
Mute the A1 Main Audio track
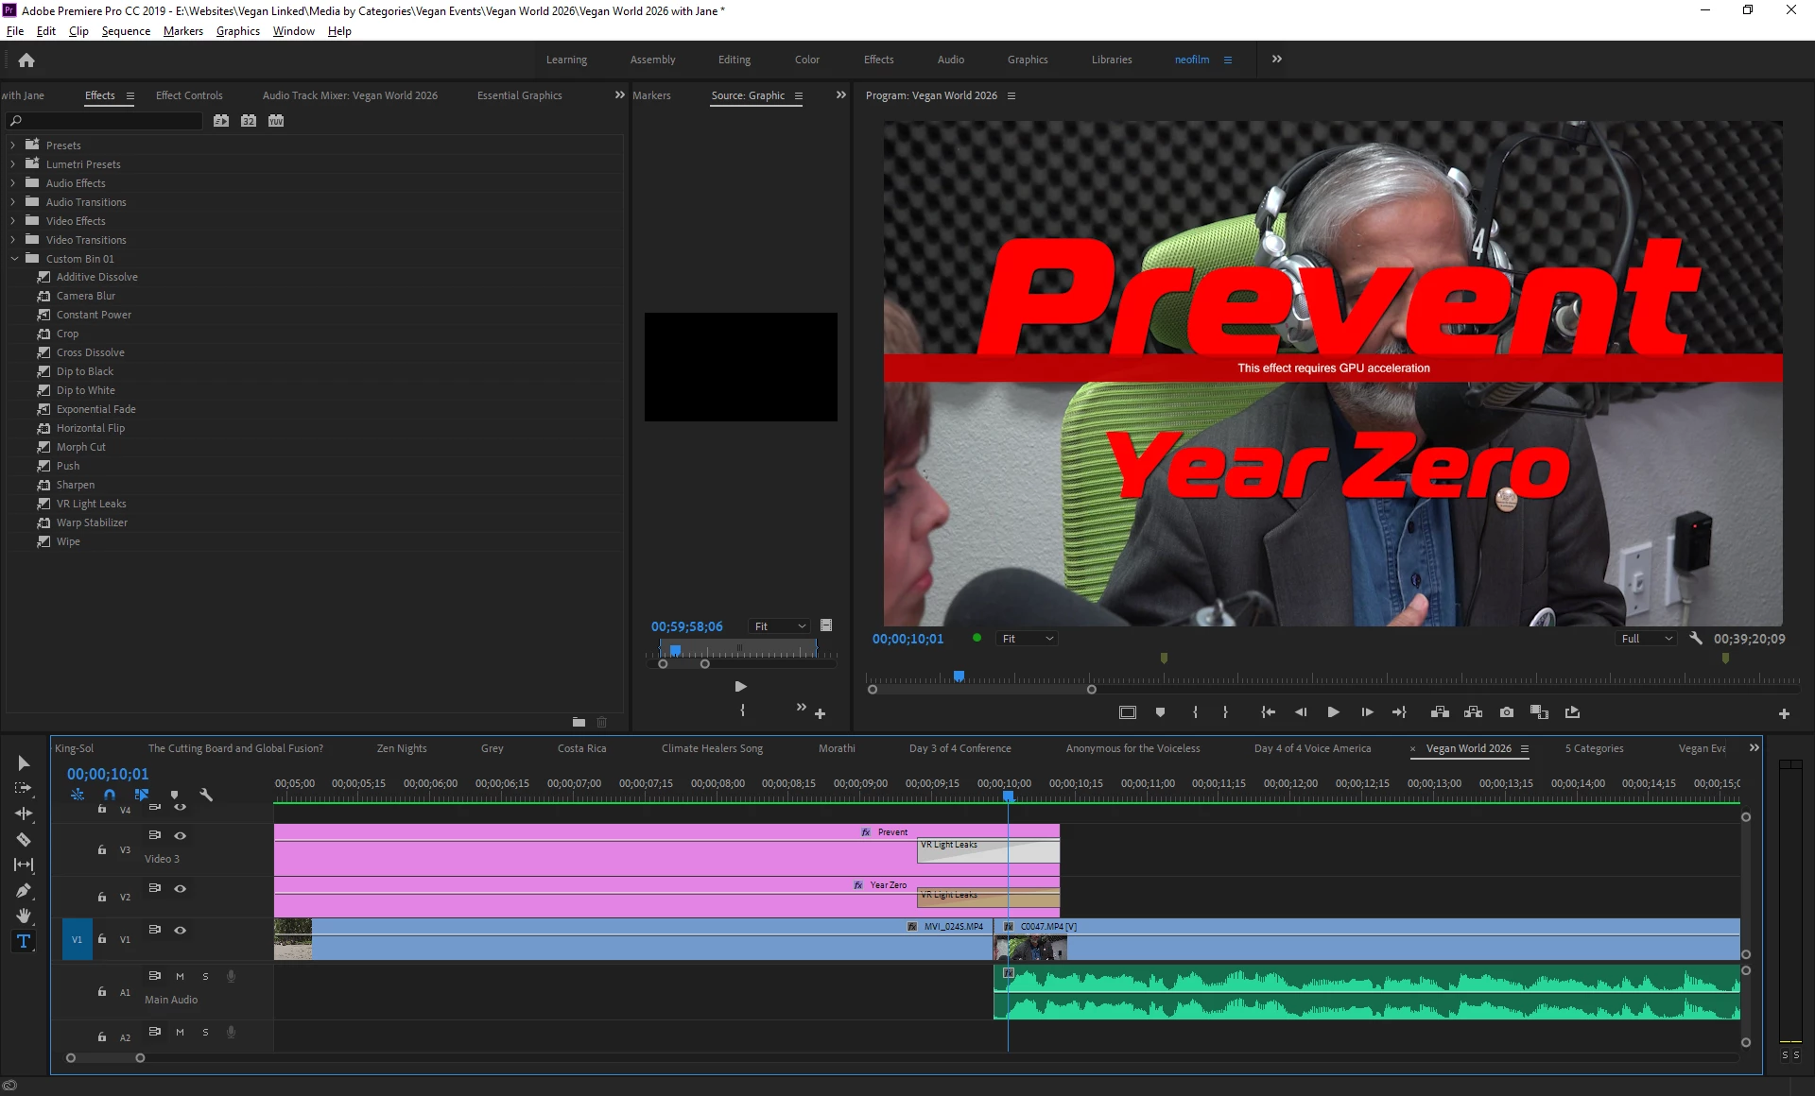[x=180, y=976]
